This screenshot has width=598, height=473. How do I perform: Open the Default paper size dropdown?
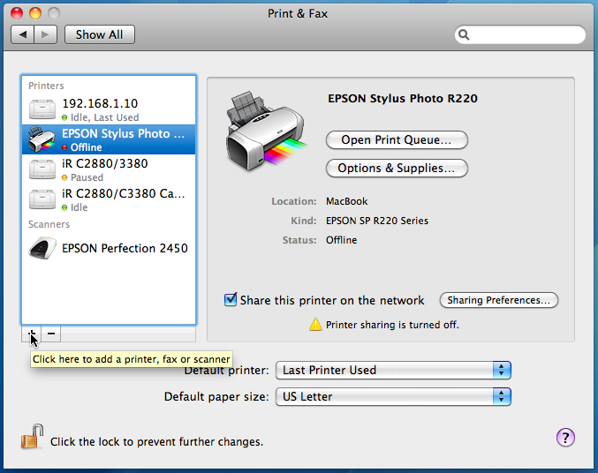click(x=393, y=397)
